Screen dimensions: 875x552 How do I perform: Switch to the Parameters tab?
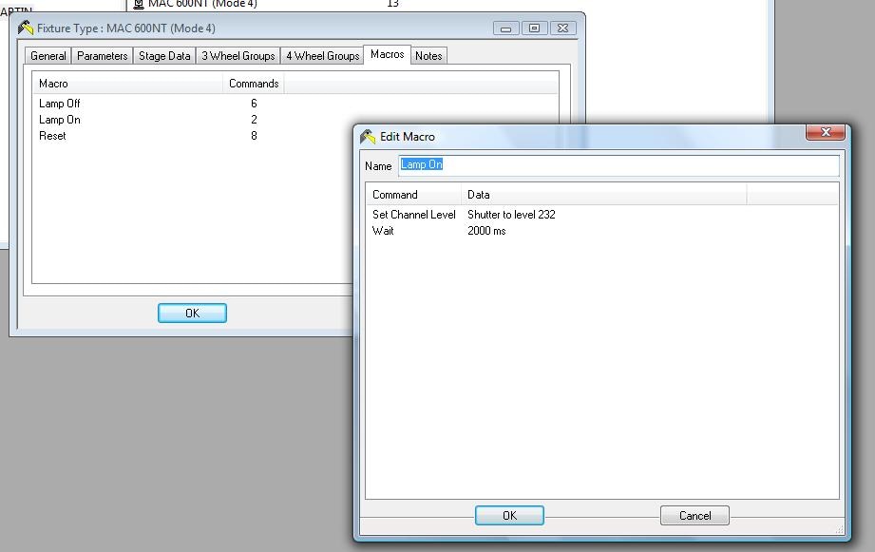102,56
